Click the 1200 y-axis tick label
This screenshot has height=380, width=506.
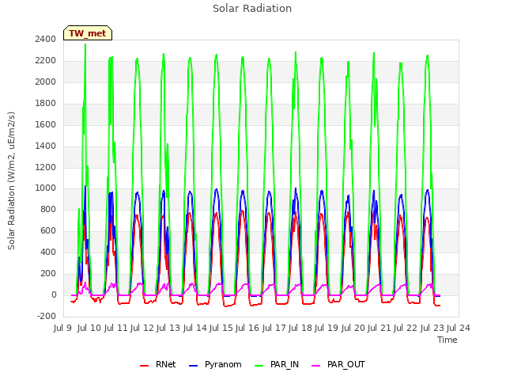coord(46,167)
